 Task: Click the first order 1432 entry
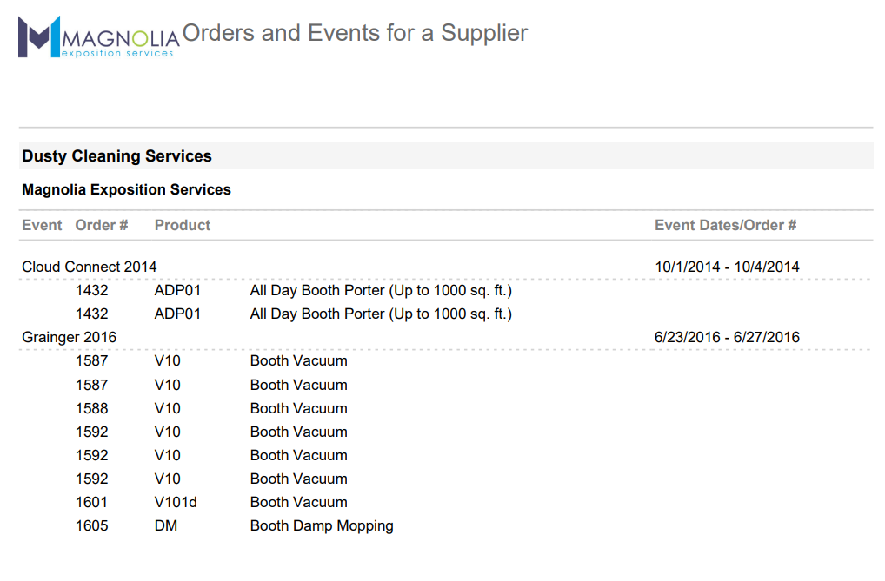click(x=92, y=290)
